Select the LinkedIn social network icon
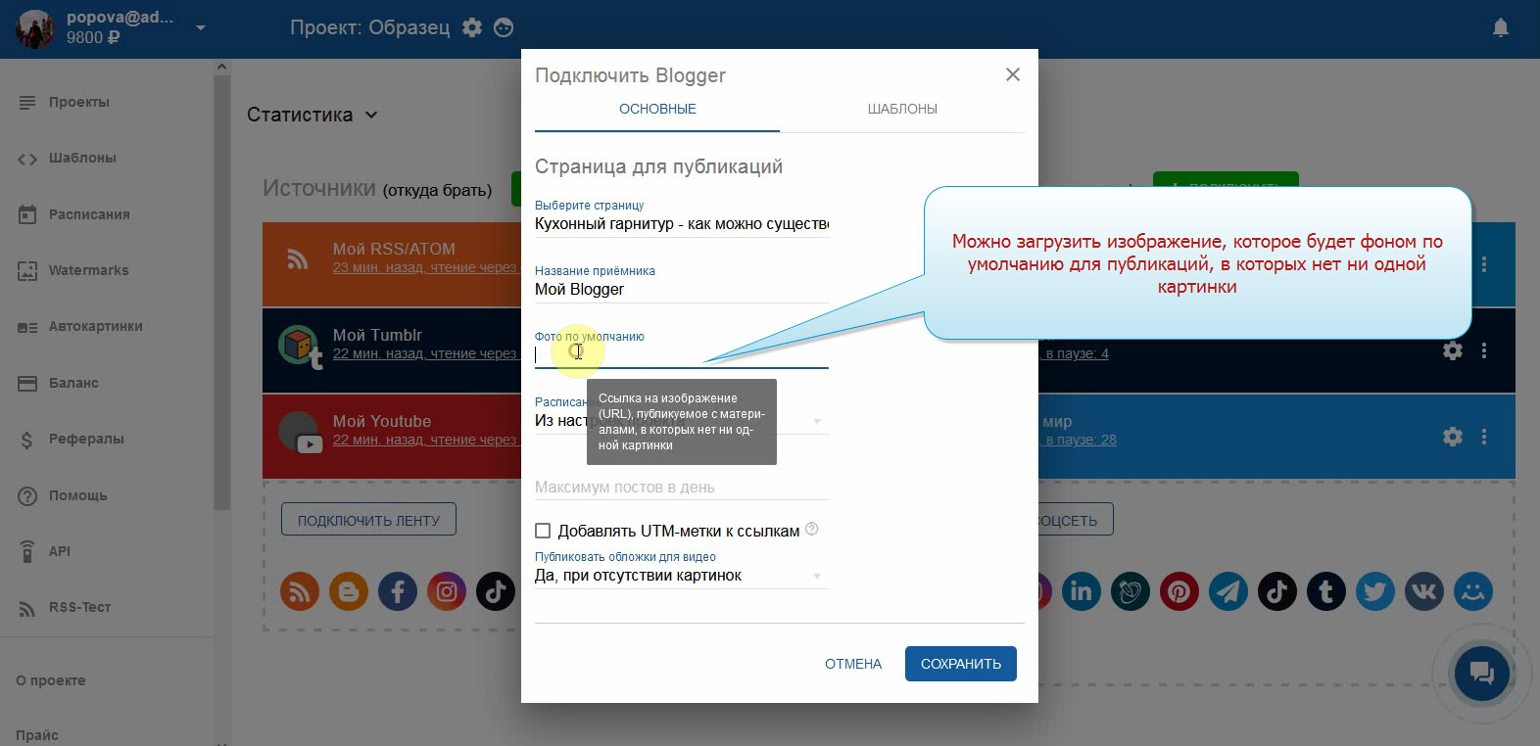 click(x=1081, y=591)
